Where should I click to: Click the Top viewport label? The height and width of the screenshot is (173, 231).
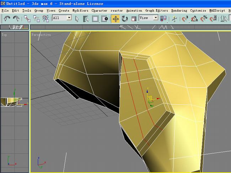4,35
